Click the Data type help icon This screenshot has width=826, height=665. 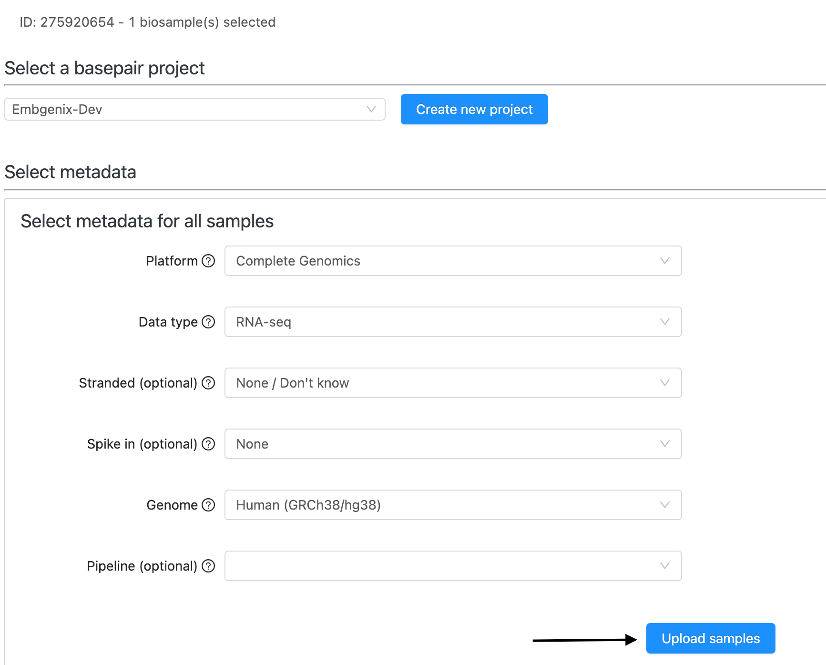[208, 322]
